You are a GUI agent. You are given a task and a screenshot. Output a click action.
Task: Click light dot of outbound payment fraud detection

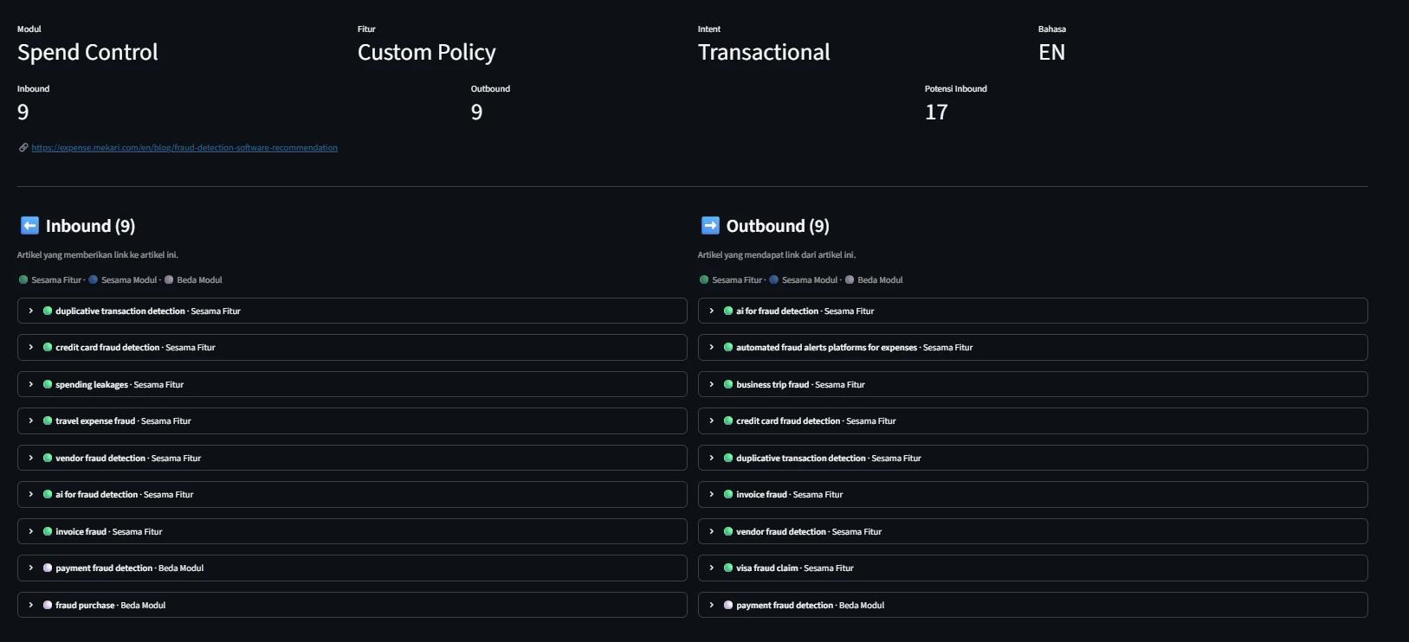click(x=728, y=605)
